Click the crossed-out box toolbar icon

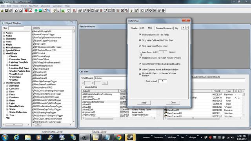pos(122,11)
